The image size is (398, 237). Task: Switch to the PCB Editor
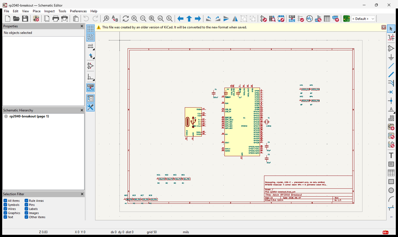tap(347, 19)
